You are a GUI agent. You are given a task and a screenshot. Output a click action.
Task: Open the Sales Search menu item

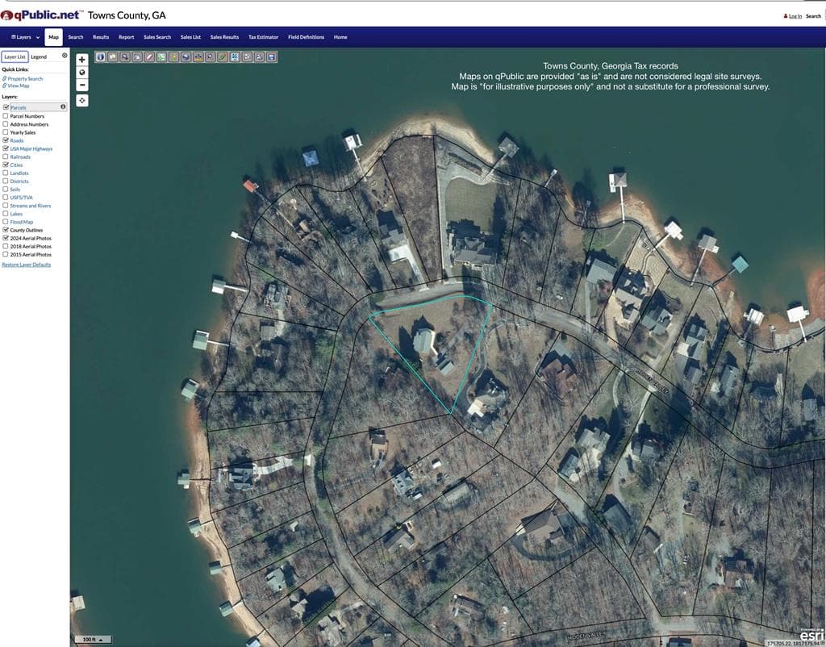pyautogui.click(x=157, y=37)
